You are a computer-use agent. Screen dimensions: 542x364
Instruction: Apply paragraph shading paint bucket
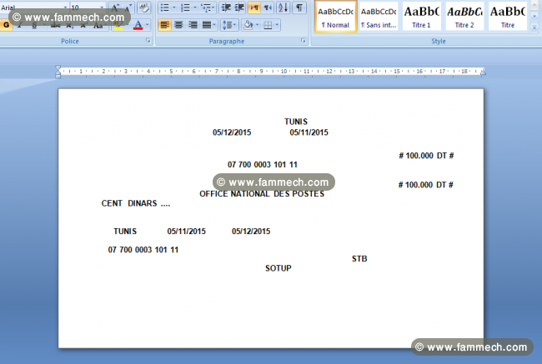[x=248, y=25]
